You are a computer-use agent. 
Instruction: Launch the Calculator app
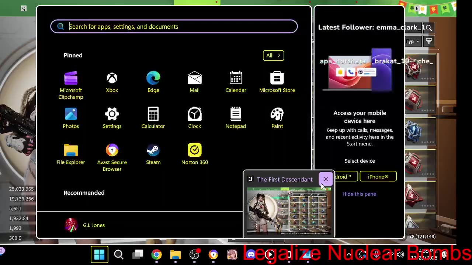point(153,119)
